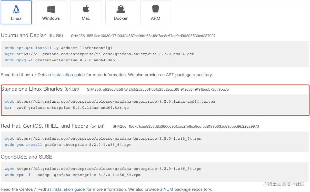Image resolution: width=310 pixels, height=192 pixels.
Task: Click the sudo yum install command line
Action: (68, 145)
